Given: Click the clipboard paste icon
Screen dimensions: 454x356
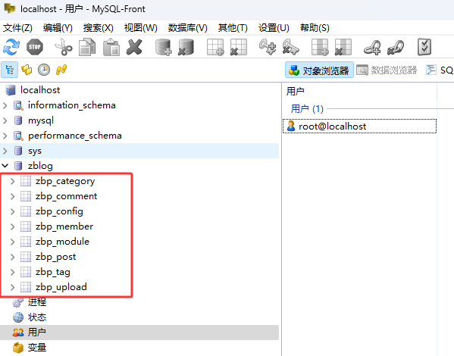Looking at the screenshot, I should pyautogui.click(x=111, y=47).
